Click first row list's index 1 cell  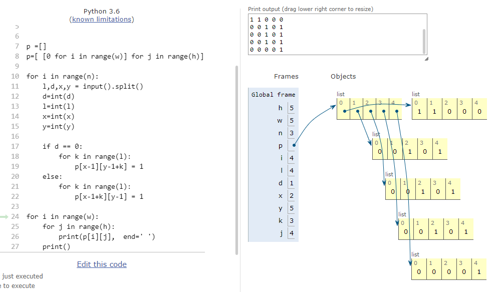click(434, 109)
